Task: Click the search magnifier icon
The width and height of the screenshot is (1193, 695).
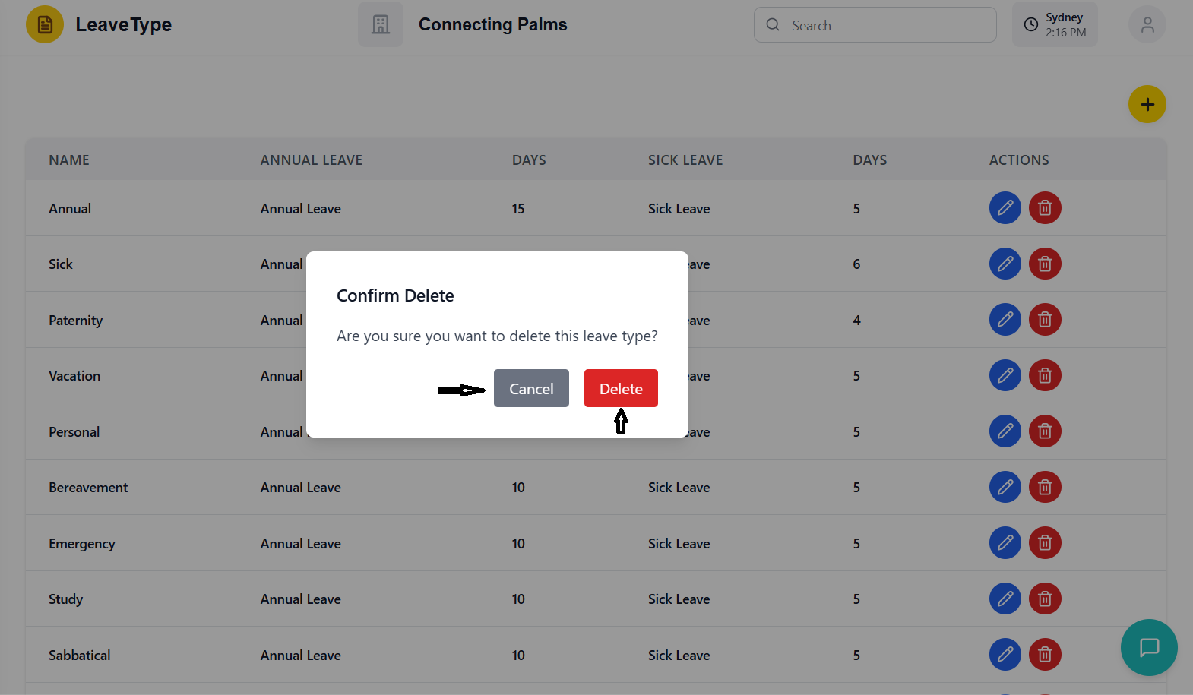Action: [772, 24]
